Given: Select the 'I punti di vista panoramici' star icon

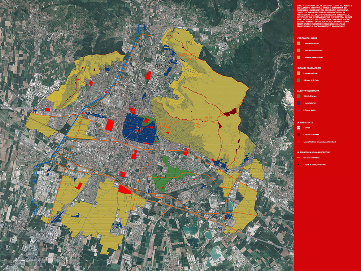Looking at the screenshot, I should pos(298,165).
